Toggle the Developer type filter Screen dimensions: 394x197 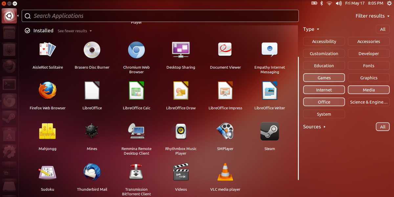369,54
